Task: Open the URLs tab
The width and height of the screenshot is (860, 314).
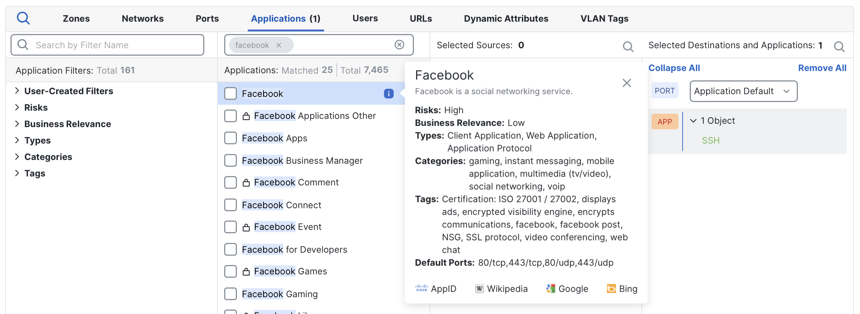Action: [x=421, y=19]
